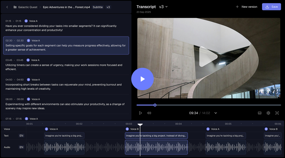Mute audio using the volume icon

click(149, 113)
